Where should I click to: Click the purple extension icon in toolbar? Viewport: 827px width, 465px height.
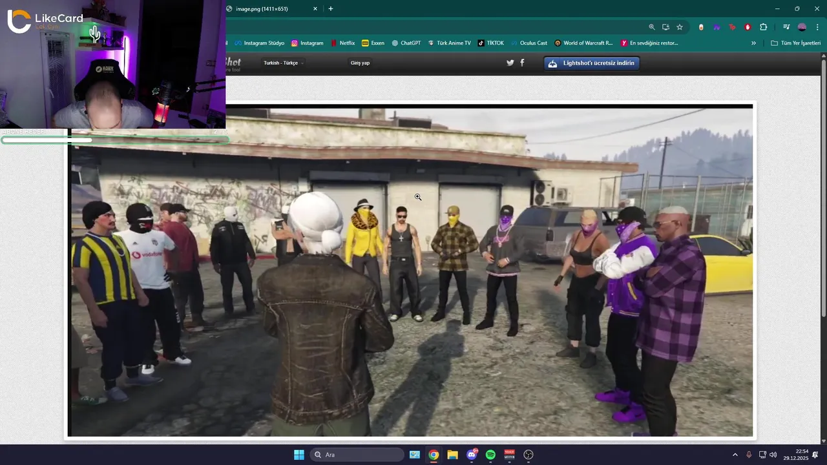pos(717,27)
